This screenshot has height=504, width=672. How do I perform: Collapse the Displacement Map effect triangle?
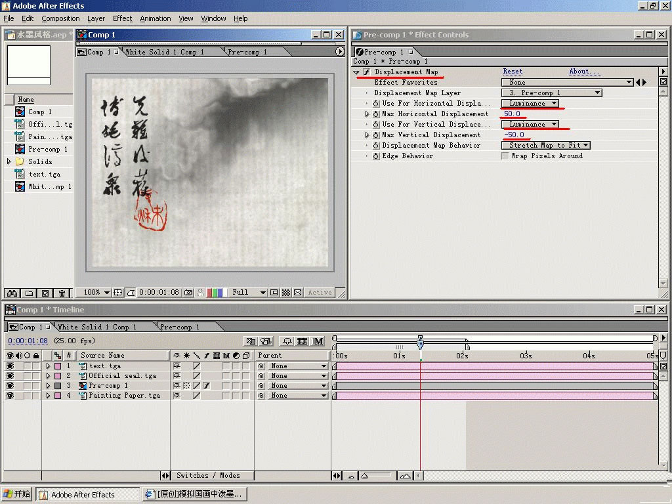point(356,72)
